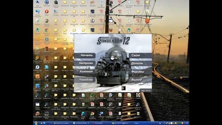Open the uTorrent desktop icon in left column
Screen dimensions: 222x125
[x=37, y=31]
